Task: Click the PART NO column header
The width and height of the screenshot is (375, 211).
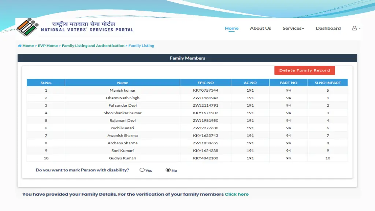Action: [x=289, y=83]
